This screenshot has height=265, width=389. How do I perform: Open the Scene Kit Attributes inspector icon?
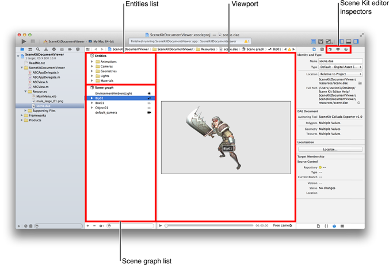[338, 49]
